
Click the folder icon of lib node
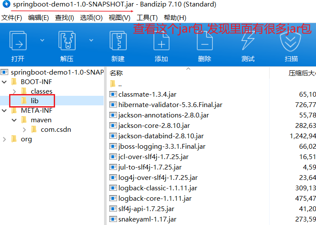point(24,101)
